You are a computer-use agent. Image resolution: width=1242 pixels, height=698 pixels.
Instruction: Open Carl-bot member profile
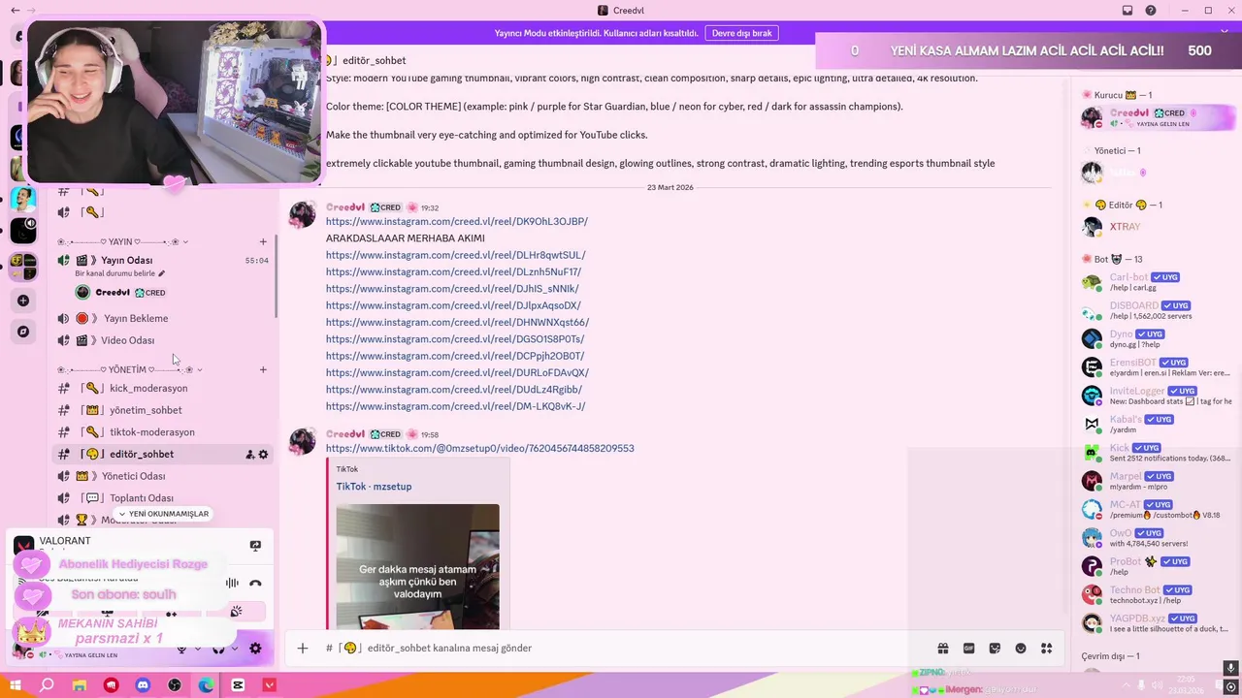tap(1157, 282)
